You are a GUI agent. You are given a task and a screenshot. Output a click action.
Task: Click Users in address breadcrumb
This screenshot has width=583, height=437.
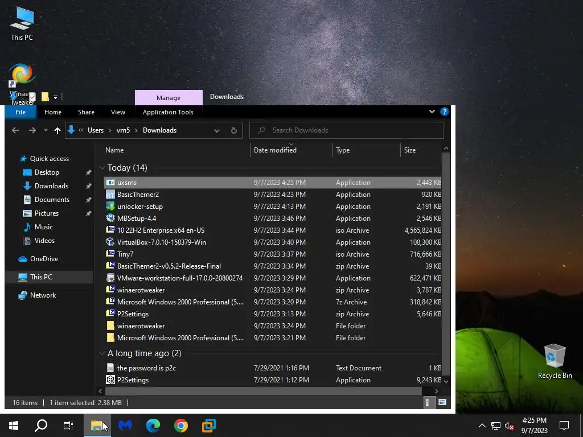point(96,130)
